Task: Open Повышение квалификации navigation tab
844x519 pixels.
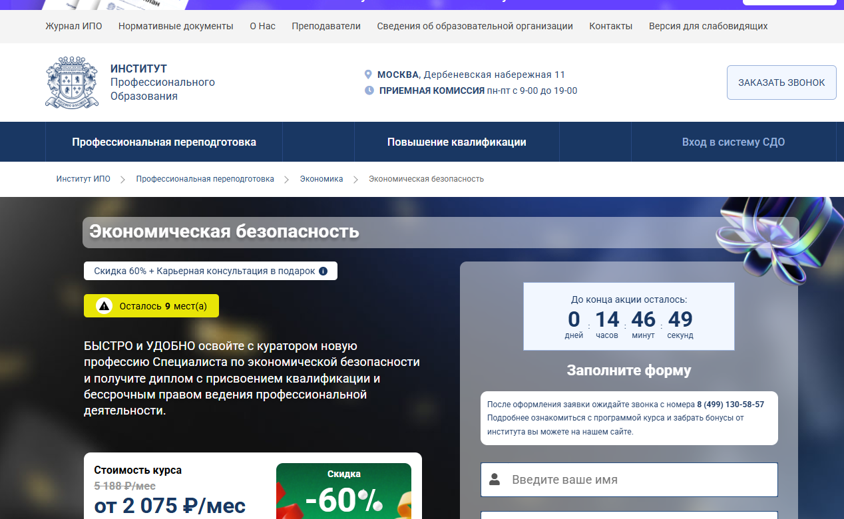Action: [x=457, y=142]
